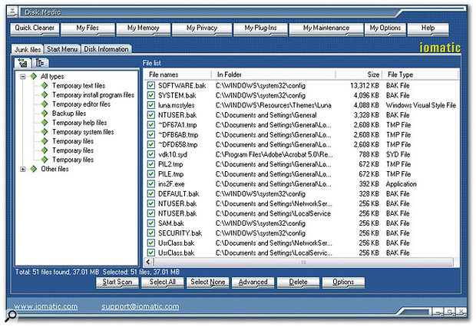Sort by the File names column header
Screen dimensions: 476x327
click(x=177, y=74)
